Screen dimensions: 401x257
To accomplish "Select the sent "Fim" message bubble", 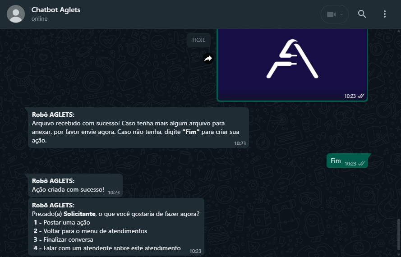I will (x=347, y=161).
